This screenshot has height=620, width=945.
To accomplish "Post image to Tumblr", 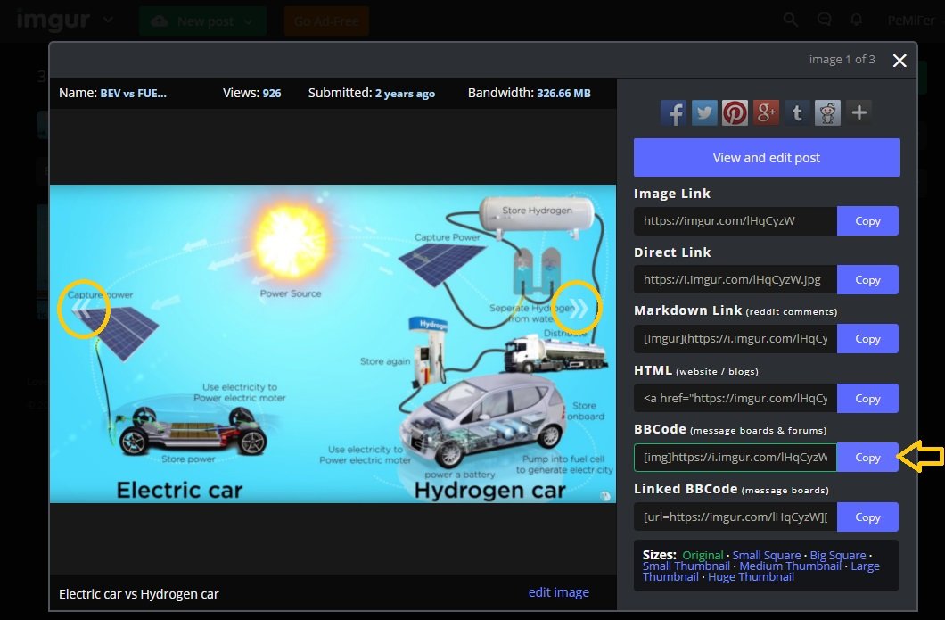I will click(797, 112).
